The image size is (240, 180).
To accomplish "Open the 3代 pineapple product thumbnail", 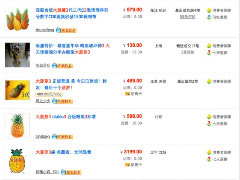I will pyautogui.click(x=17, y=90).
